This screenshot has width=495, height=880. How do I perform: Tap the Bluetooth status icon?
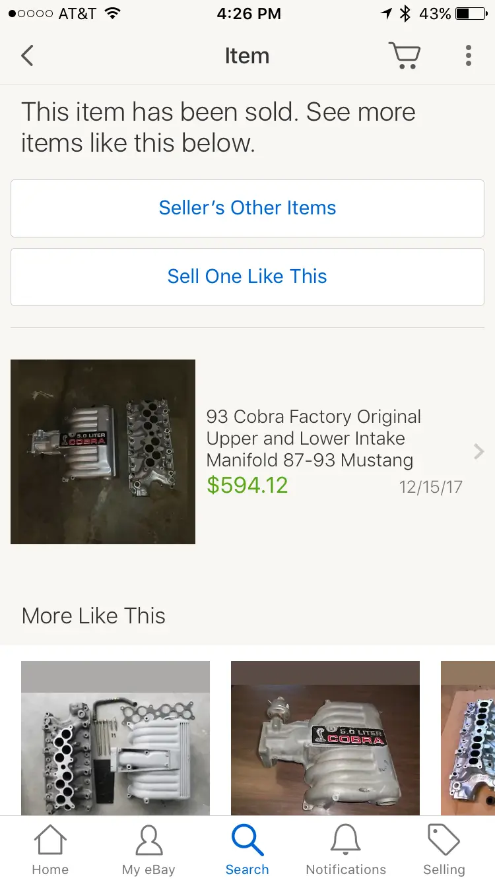click(x=406, y=13)
